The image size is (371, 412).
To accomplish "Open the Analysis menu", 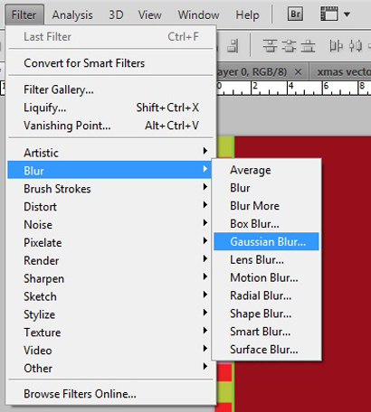I will (72, 14).
